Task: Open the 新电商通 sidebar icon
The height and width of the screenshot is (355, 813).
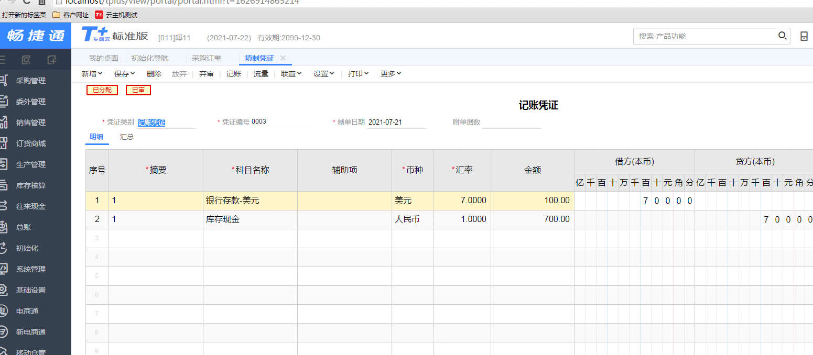Action: 3,332
